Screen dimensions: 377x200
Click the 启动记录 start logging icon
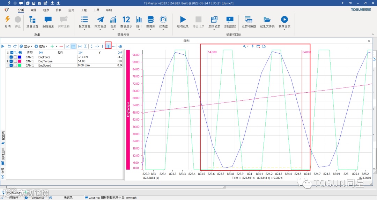183,20
